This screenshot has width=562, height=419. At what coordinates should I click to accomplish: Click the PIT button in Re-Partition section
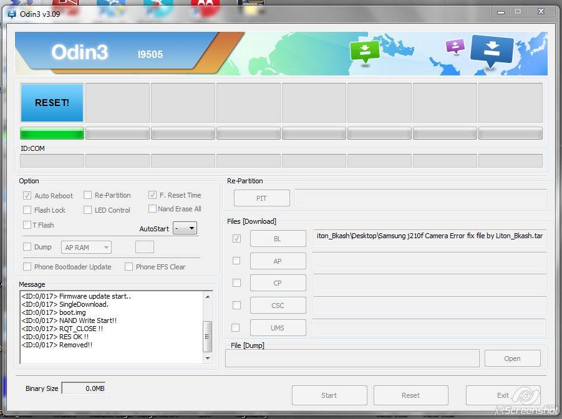click(x=261, y=198)
